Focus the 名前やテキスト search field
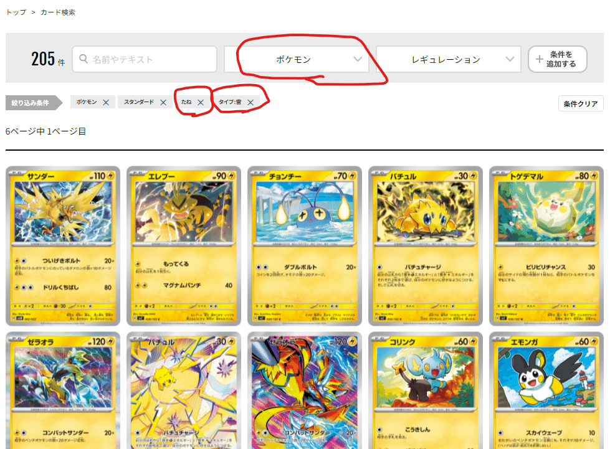Image resolution: width=615 pixels, height=449 pixels. point(145,59)
